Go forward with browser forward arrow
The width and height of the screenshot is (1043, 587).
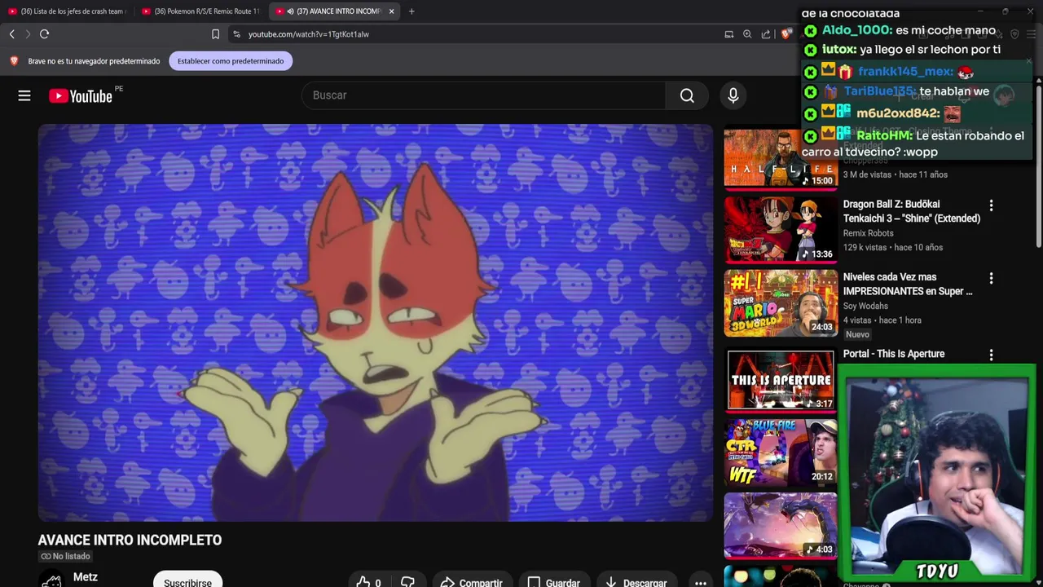[28, 34]
